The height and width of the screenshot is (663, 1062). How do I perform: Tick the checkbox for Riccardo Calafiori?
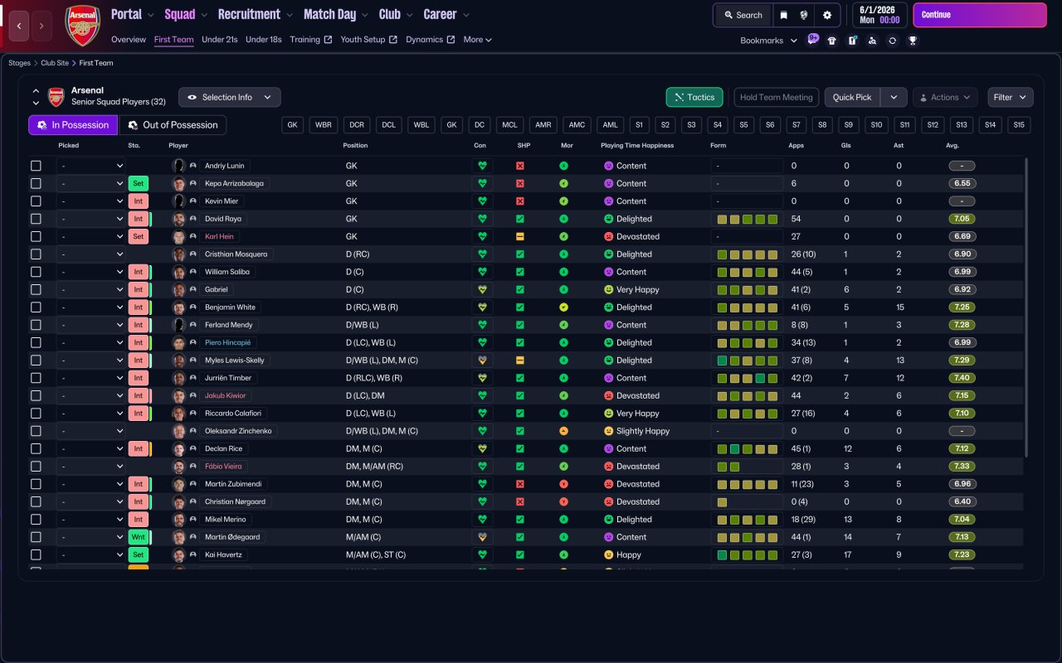(36, 414)
